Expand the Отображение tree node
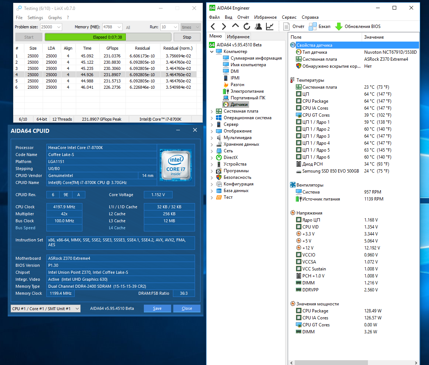Image resolution: width=429 pixels, height=365 pixels. [212, 131]
